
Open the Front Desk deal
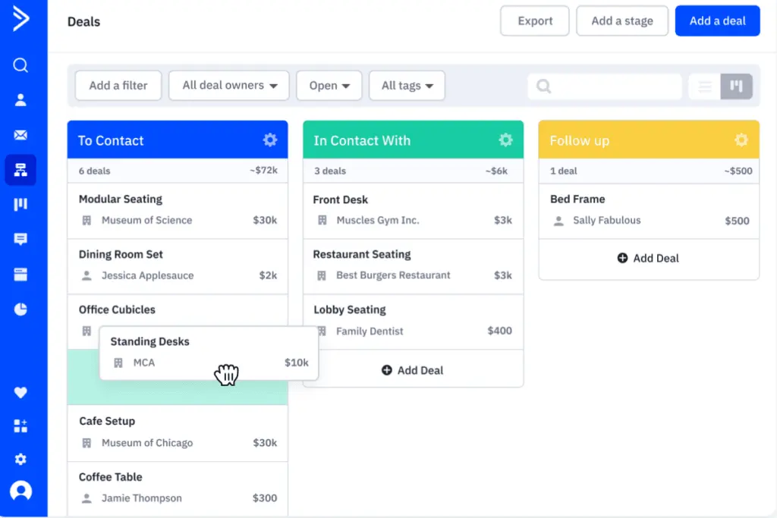(413, 211)
